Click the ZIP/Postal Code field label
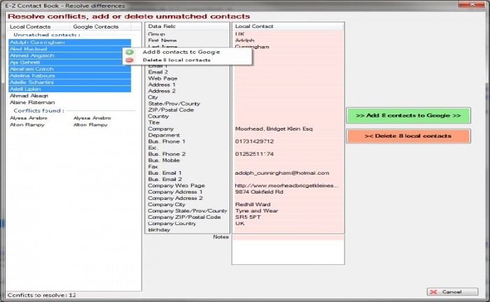This screenshot has height=302, width=490. coord(171,110)
